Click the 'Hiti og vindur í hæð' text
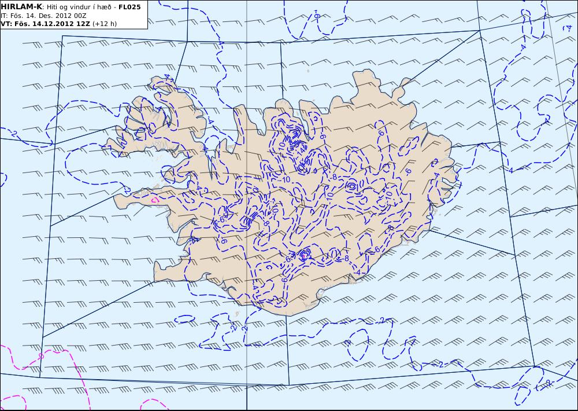The height and width of the screenshot is (411, 578). pos(79,8)
